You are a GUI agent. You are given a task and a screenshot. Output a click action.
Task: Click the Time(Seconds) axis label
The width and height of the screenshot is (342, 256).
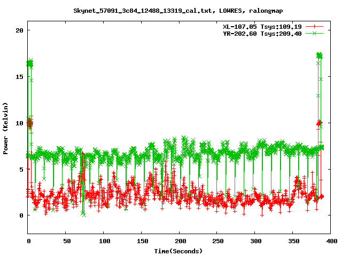178,251
